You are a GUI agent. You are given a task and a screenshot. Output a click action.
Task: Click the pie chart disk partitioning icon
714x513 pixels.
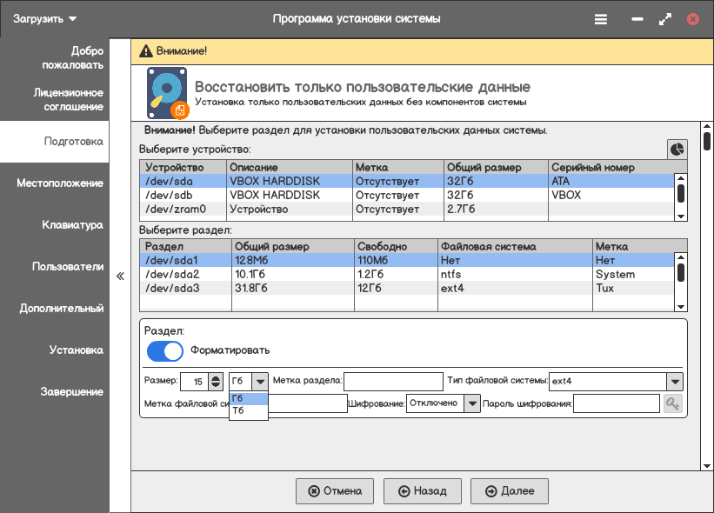(677, 150)
